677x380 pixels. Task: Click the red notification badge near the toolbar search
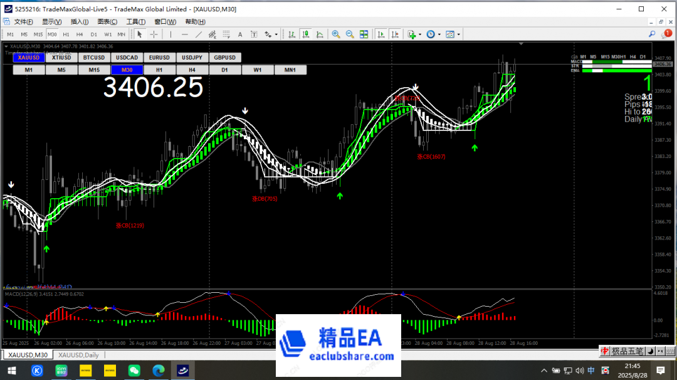pos(668,33)
